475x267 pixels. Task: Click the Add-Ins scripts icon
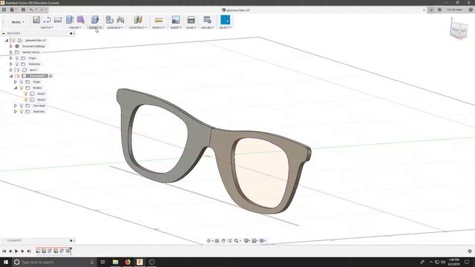coord(207,20)
